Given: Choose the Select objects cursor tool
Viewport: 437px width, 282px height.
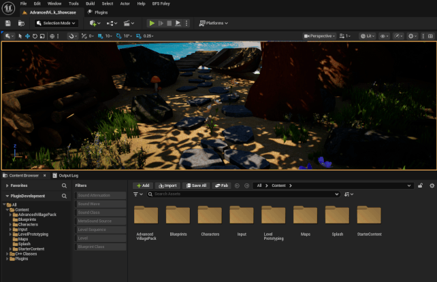Looking at the screenshot, I should coord(20,36).
